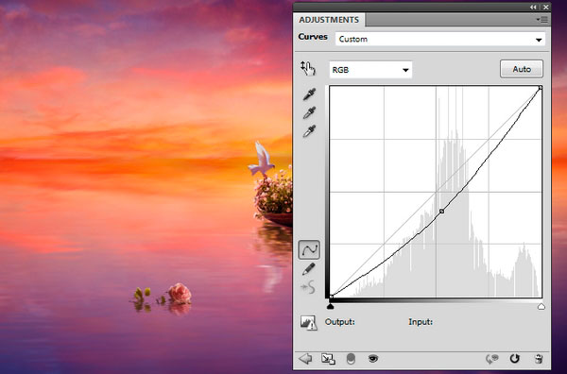Toggle clip to layer icon
567x374 pixels.
click(x=351, y=359)
